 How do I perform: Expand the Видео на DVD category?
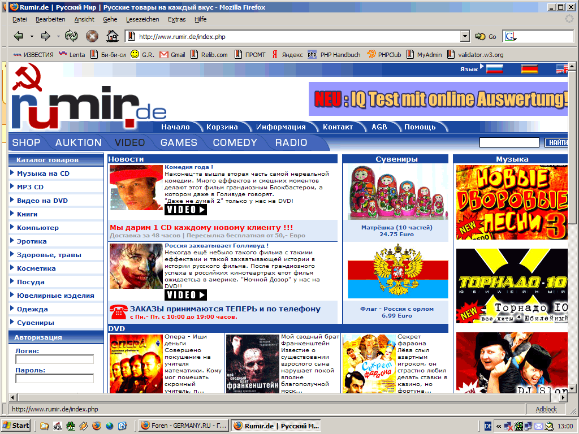pos(42,201)
